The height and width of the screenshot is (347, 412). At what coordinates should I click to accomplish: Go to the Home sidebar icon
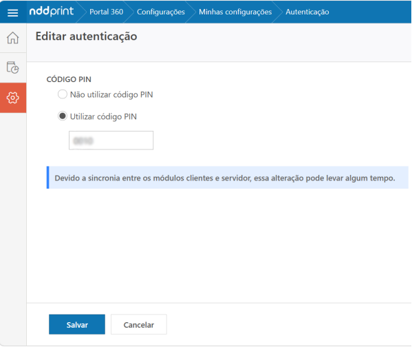pyautogui.click(x=12, y=38)
